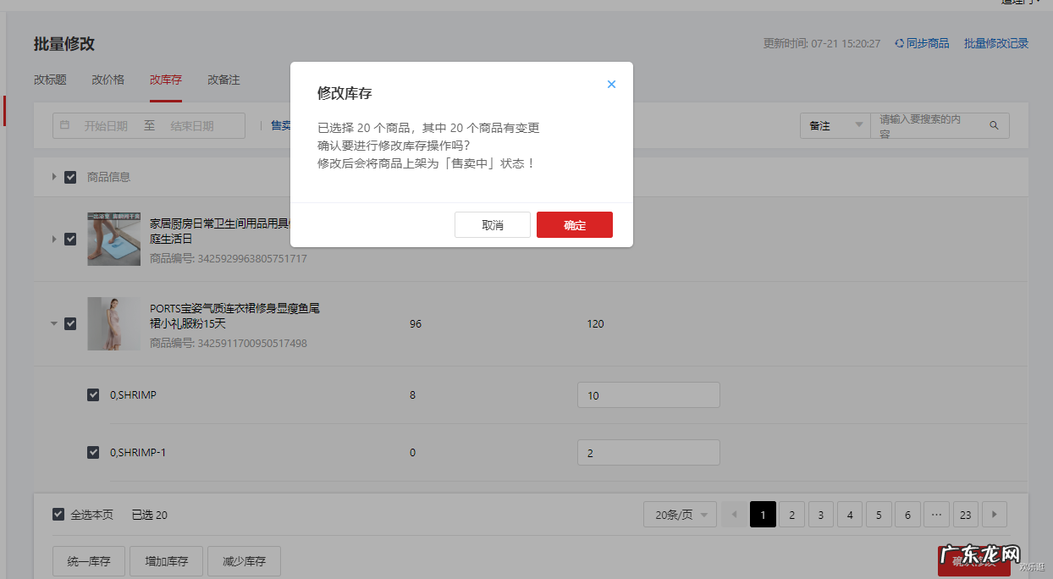Uncheck the 0,SHRIMP row checkbox
Screen dimensions: 1053x579
coord(93,394)
